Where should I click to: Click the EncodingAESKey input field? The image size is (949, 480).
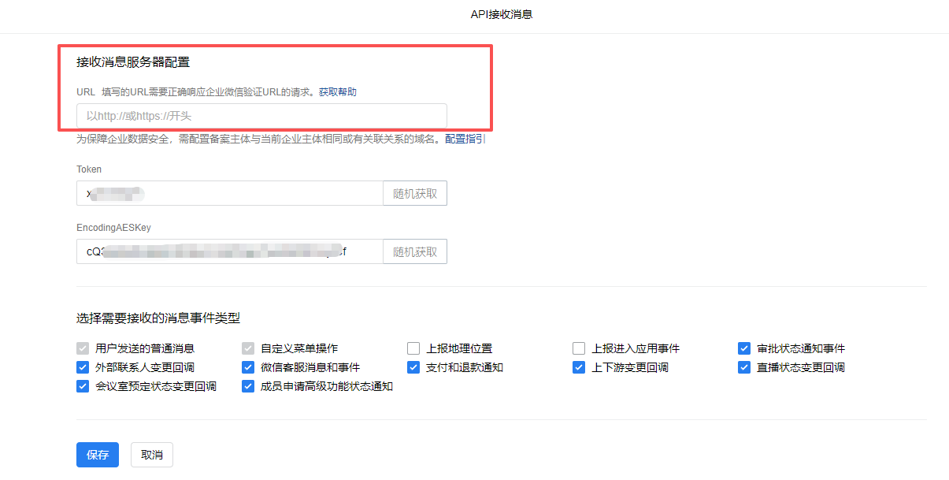coord(229,251)
